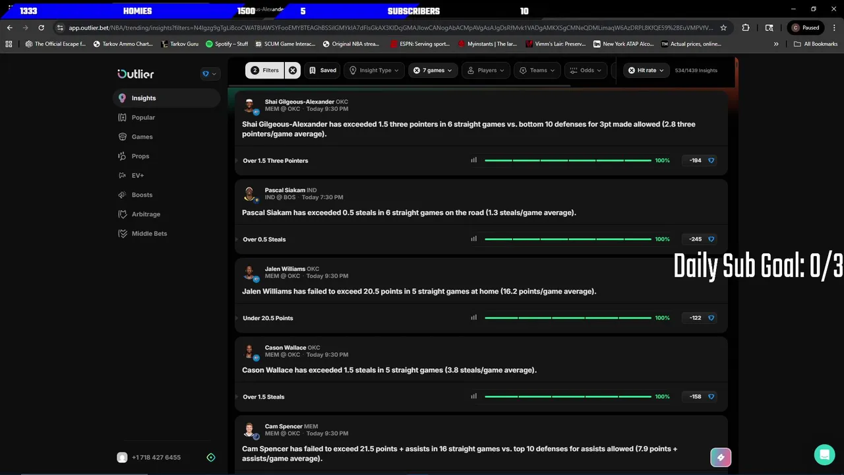The height and width of the screenshot is (475, 844).
Task: Click Shai Gilgeous-Alexander's player avatar
Action: [x=249, y=106]
